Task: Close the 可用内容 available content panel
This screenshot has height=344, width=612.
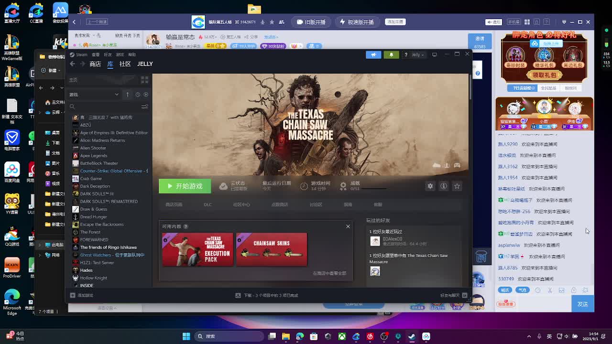Action: tap(348, 226)
